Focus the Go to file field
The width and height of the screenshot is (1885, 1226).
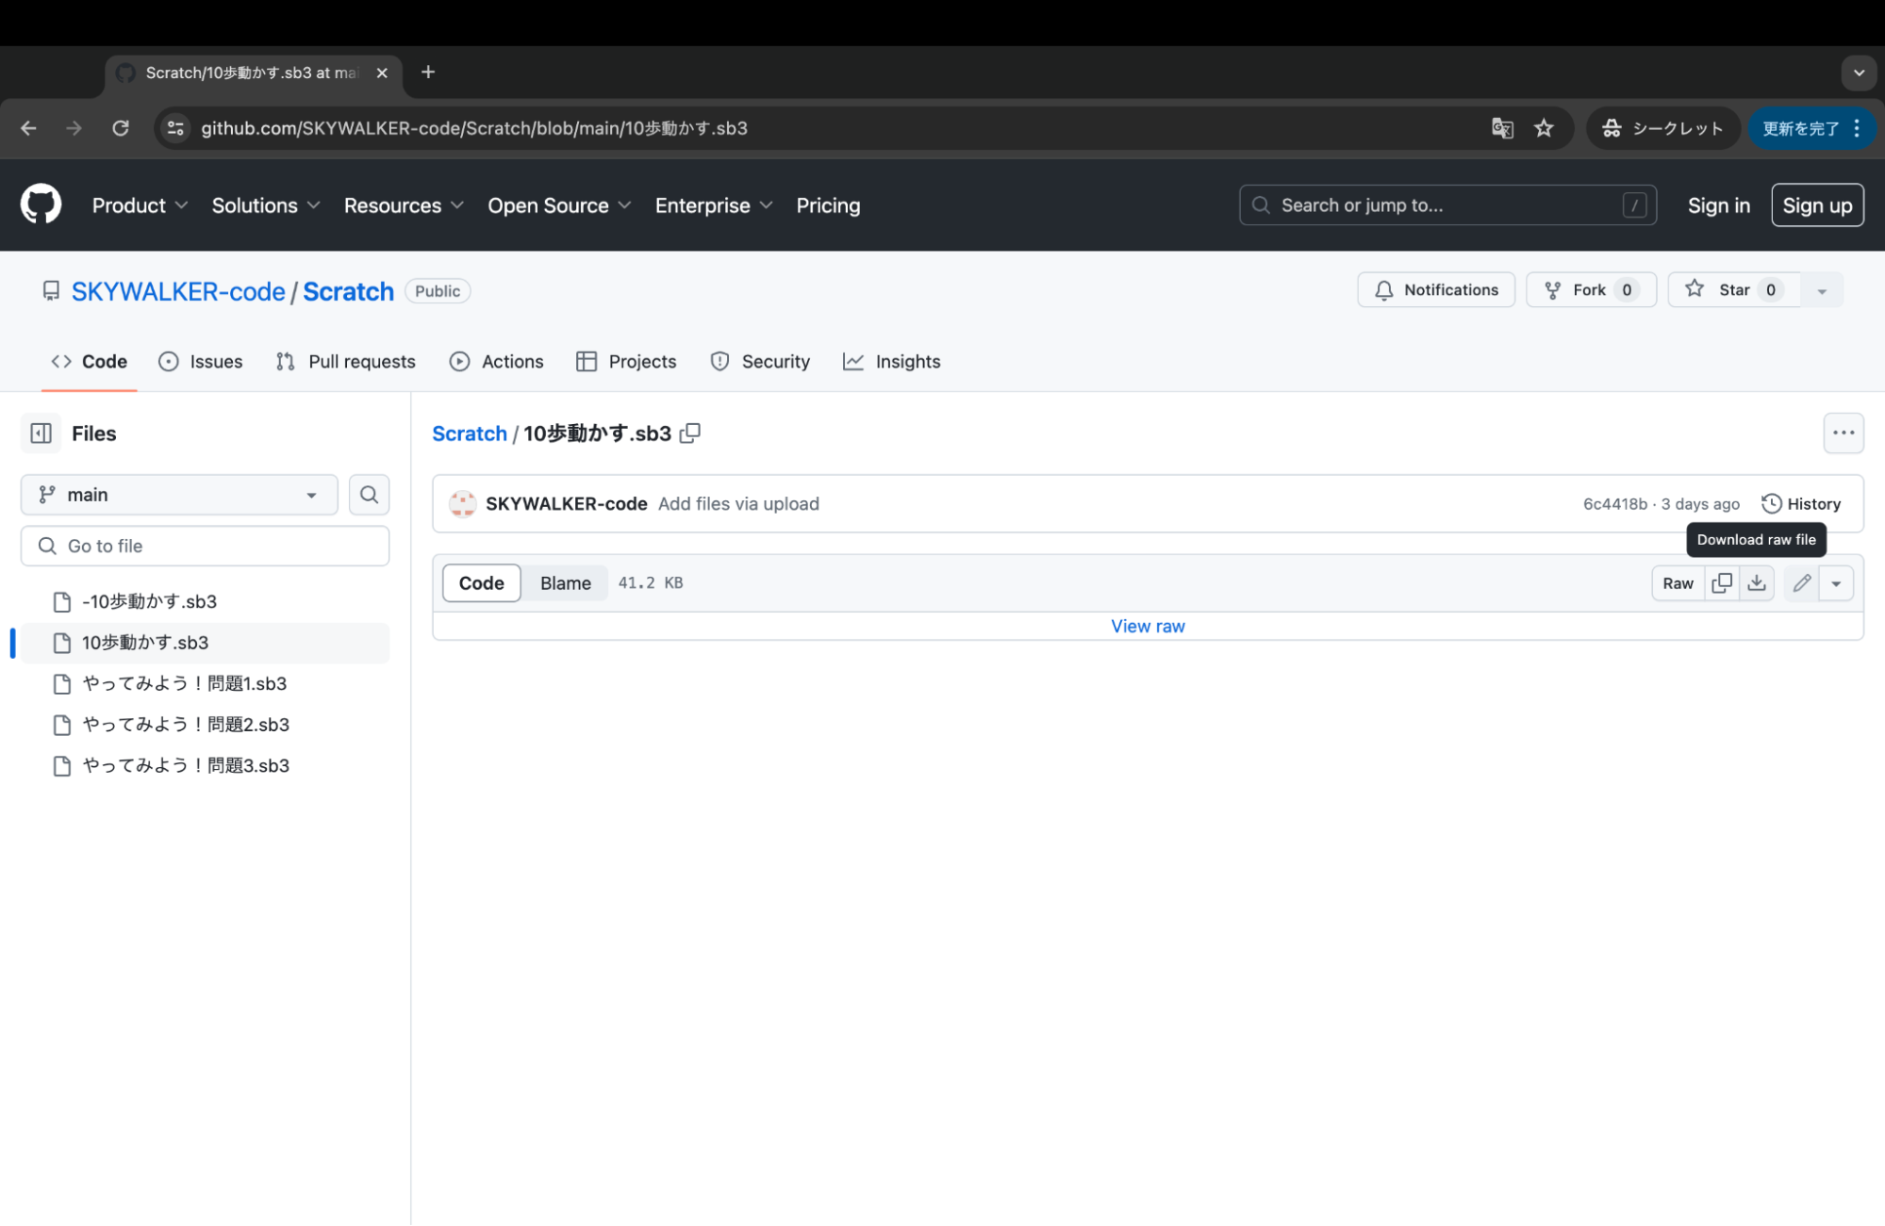tap(205, 546)
